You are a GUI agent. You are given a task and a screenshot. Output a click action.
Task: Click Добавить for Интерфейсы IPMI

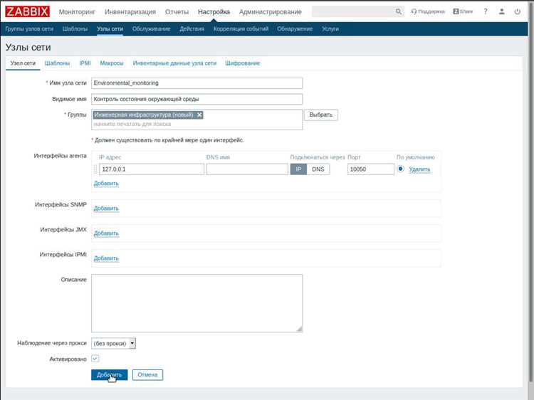(106, 258)
